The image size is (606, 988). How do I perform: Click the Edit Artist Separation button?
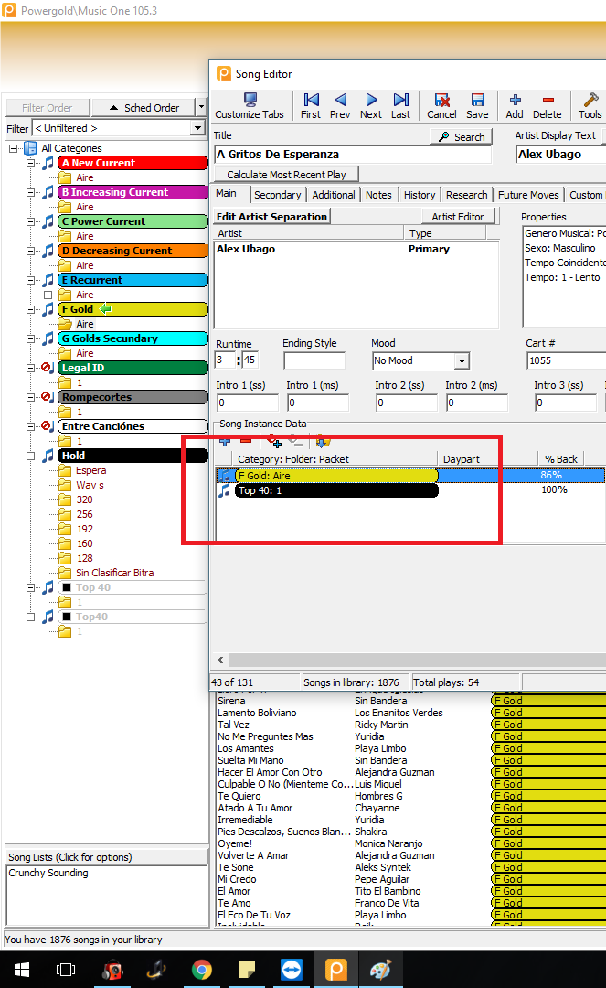[x=271, y=217]
